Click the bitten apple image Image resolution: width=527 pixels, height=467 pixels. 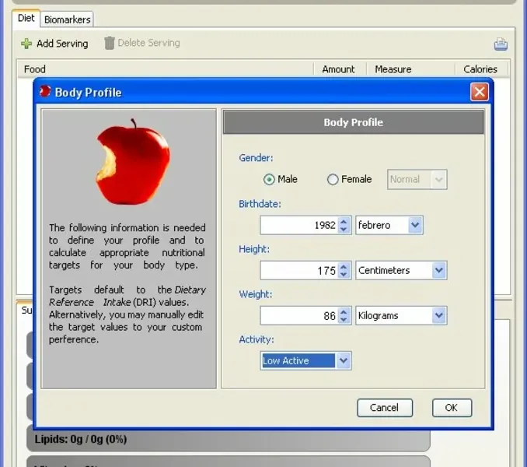click(133, 162)
